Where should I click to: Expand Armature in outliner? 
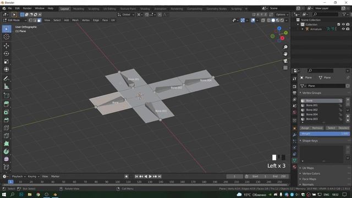pos(302,29)
